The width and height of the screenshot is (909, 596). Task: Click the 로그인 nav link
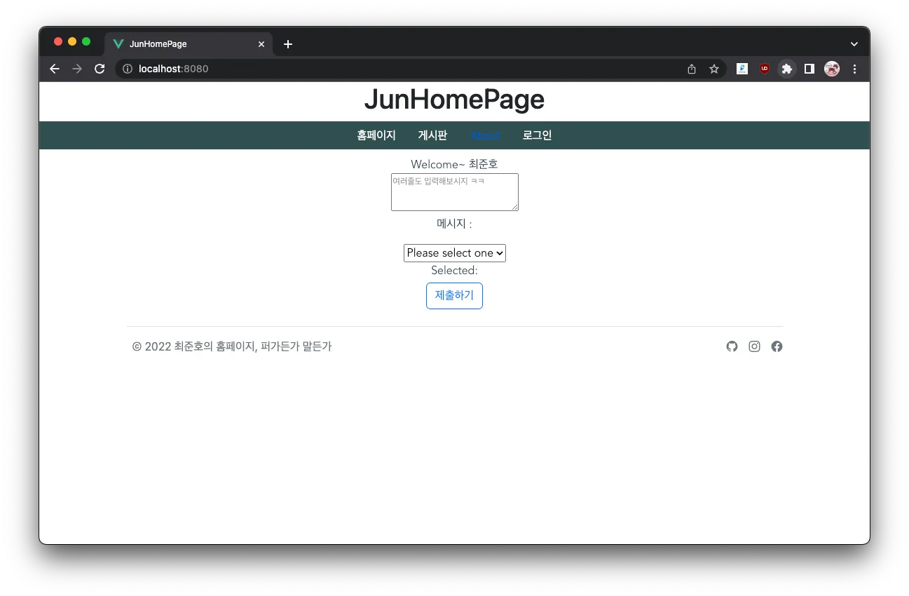tap(537, 135)
